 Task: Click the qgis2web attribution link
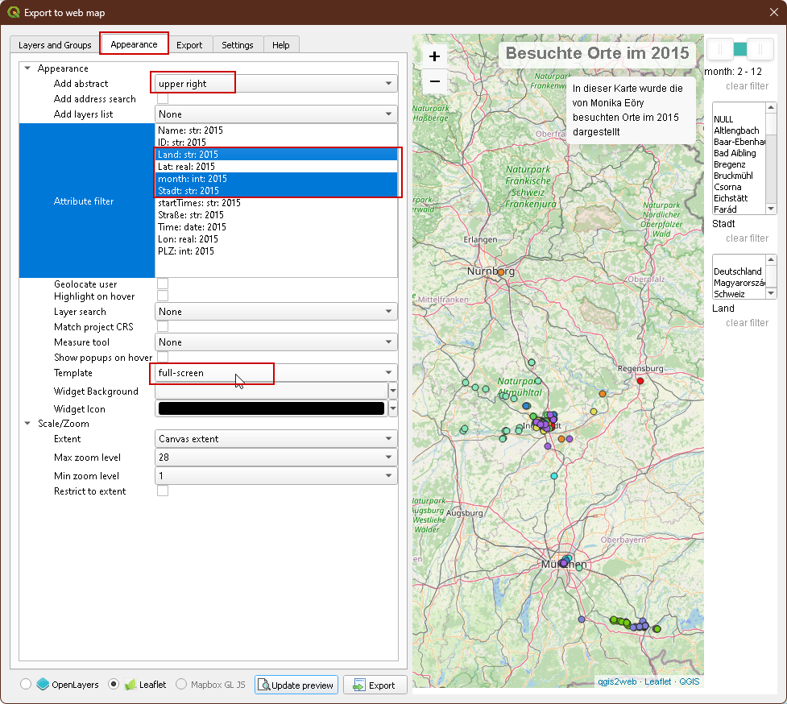tap(616, 681)
